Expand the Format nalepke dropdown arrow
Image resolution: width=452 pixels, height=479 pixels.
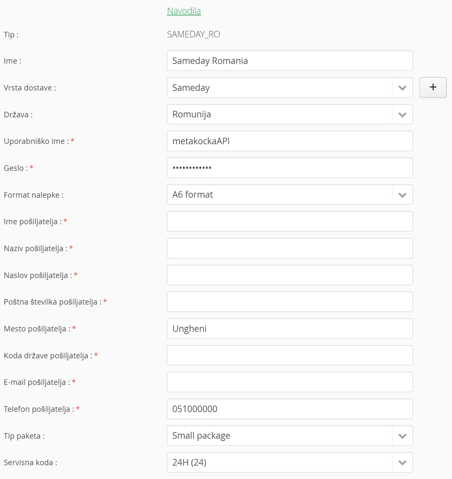[402, 195]
